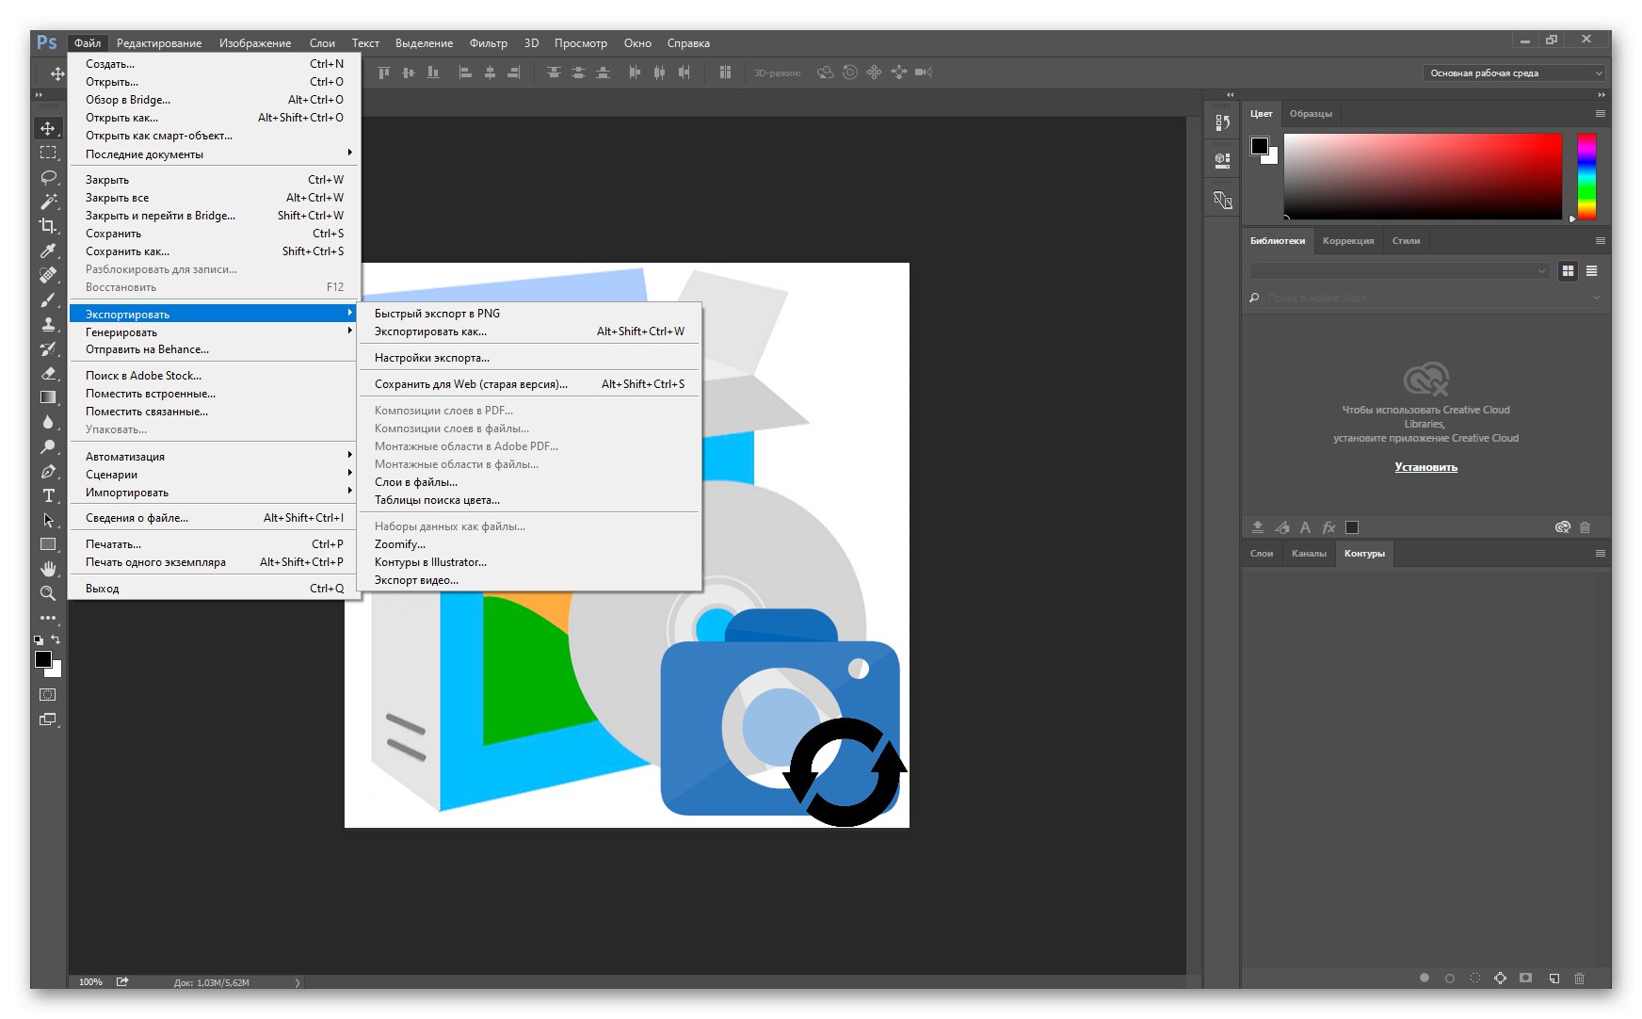Click the 'Установить' link
The image size is (1642, 1019).
coord(1425,467)
